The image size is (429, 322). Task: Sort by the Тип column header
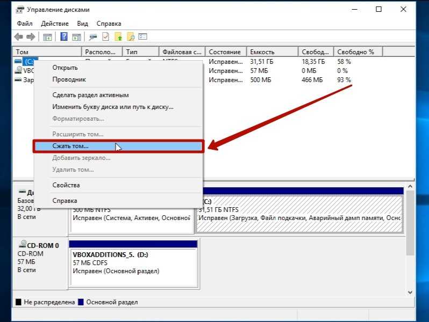(141, 52)
